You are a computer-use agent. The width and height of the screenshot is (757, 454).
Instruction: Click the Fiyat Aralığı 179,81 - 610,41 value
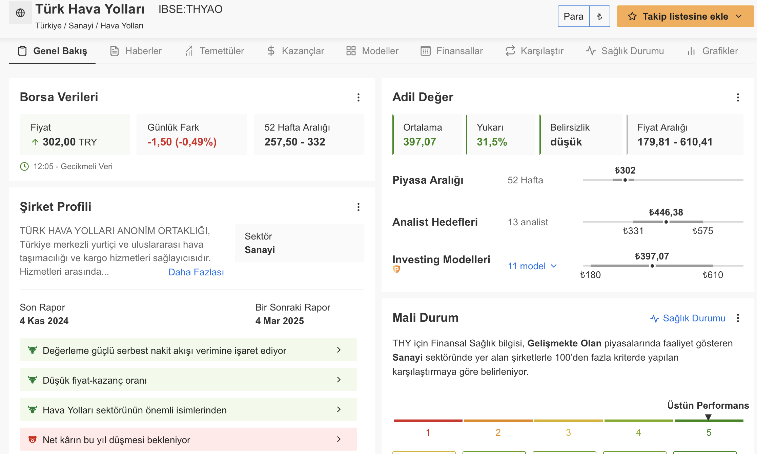675,142
